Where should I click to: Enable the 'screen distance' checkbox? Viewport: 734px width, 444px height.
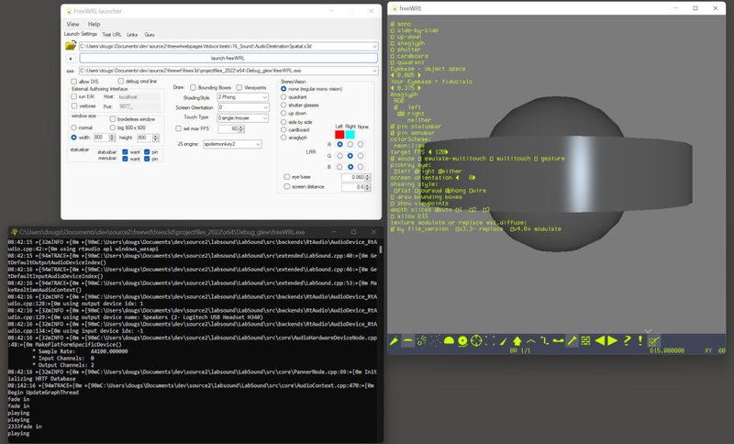pos(287,186)
